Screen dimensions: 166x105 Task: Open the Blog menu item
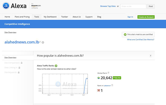click(99, 17)
